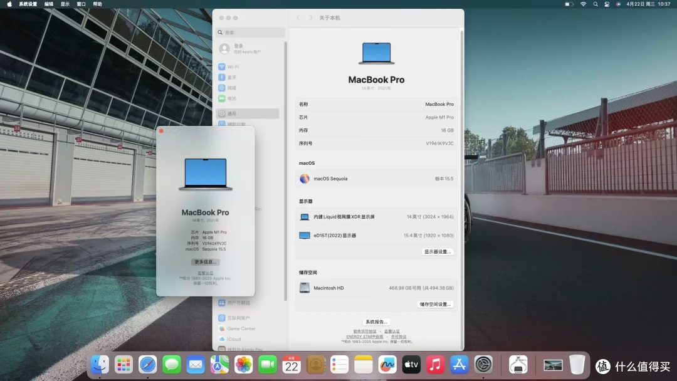The width and height of the screenshot is (677, 381).
Task: Open ENERGY STAR®合规 link
Action: tap(364, 337)
